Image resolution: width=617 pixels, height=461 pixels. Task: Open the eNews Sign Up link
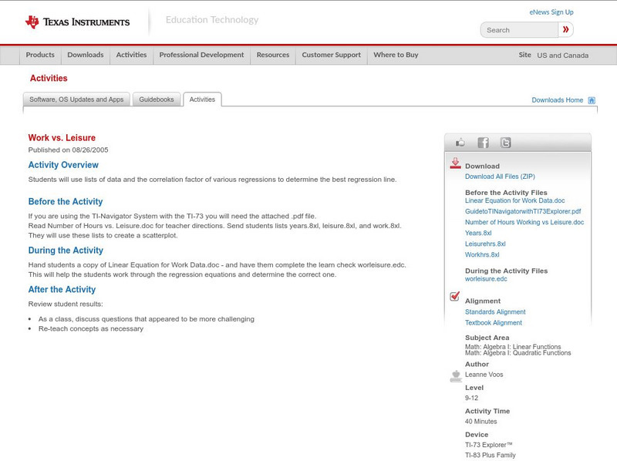coord(551,12)
